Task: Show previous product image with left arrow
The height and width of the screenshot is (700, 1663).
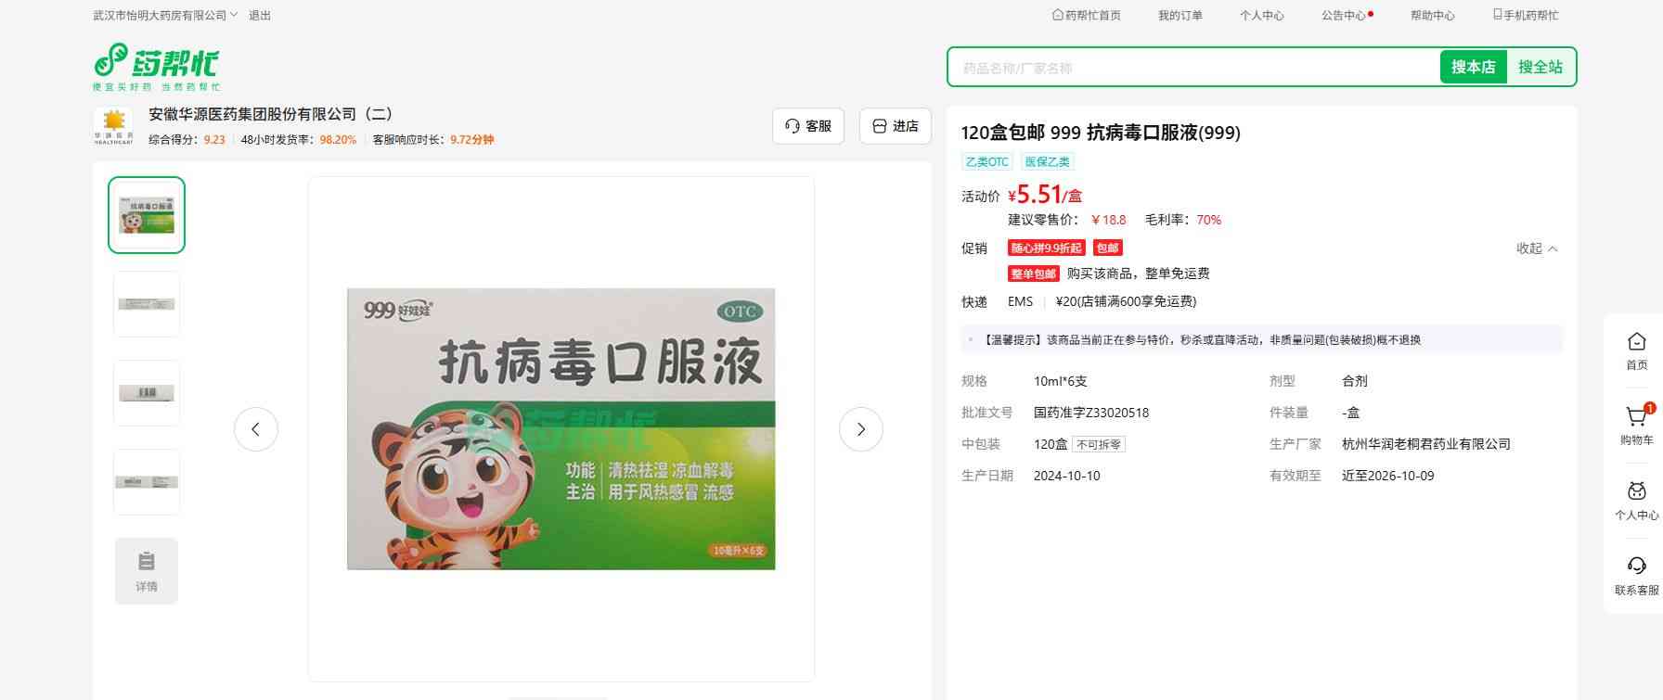Action: pos(256,429)
